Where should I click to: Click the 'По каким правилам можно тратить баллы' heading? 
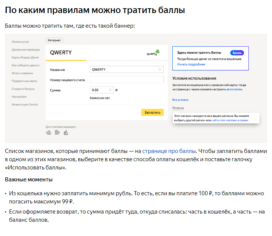coord(95,10)
